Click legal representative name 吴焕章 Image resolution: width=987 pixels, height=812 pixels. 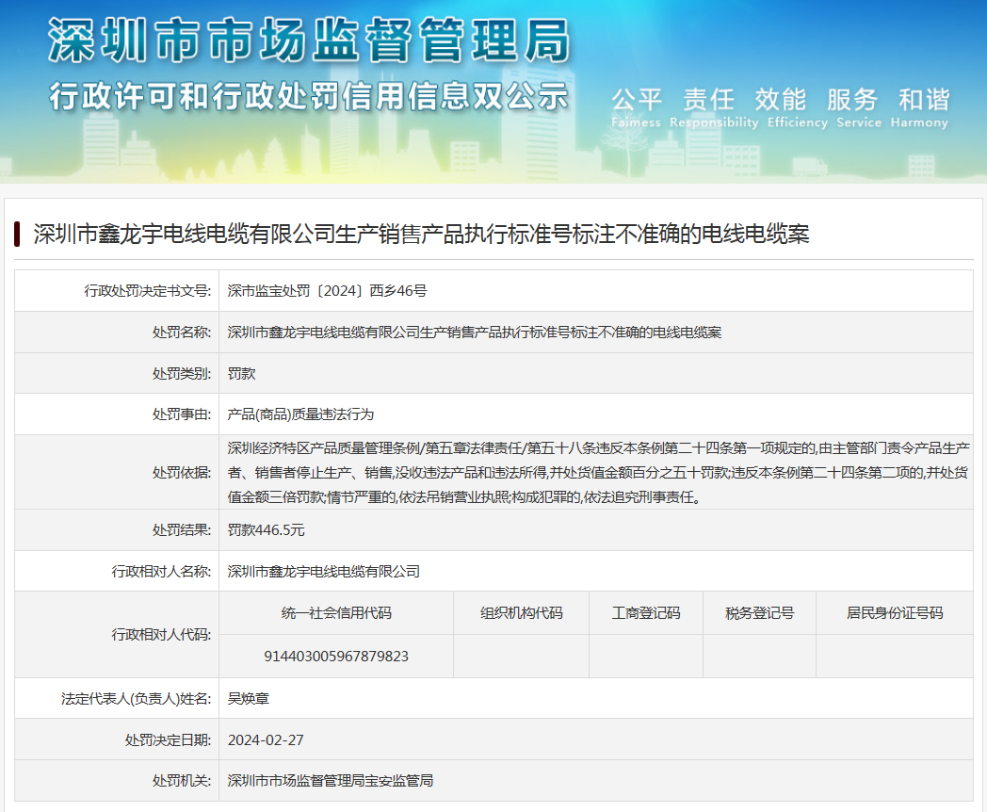click(248, 699)
